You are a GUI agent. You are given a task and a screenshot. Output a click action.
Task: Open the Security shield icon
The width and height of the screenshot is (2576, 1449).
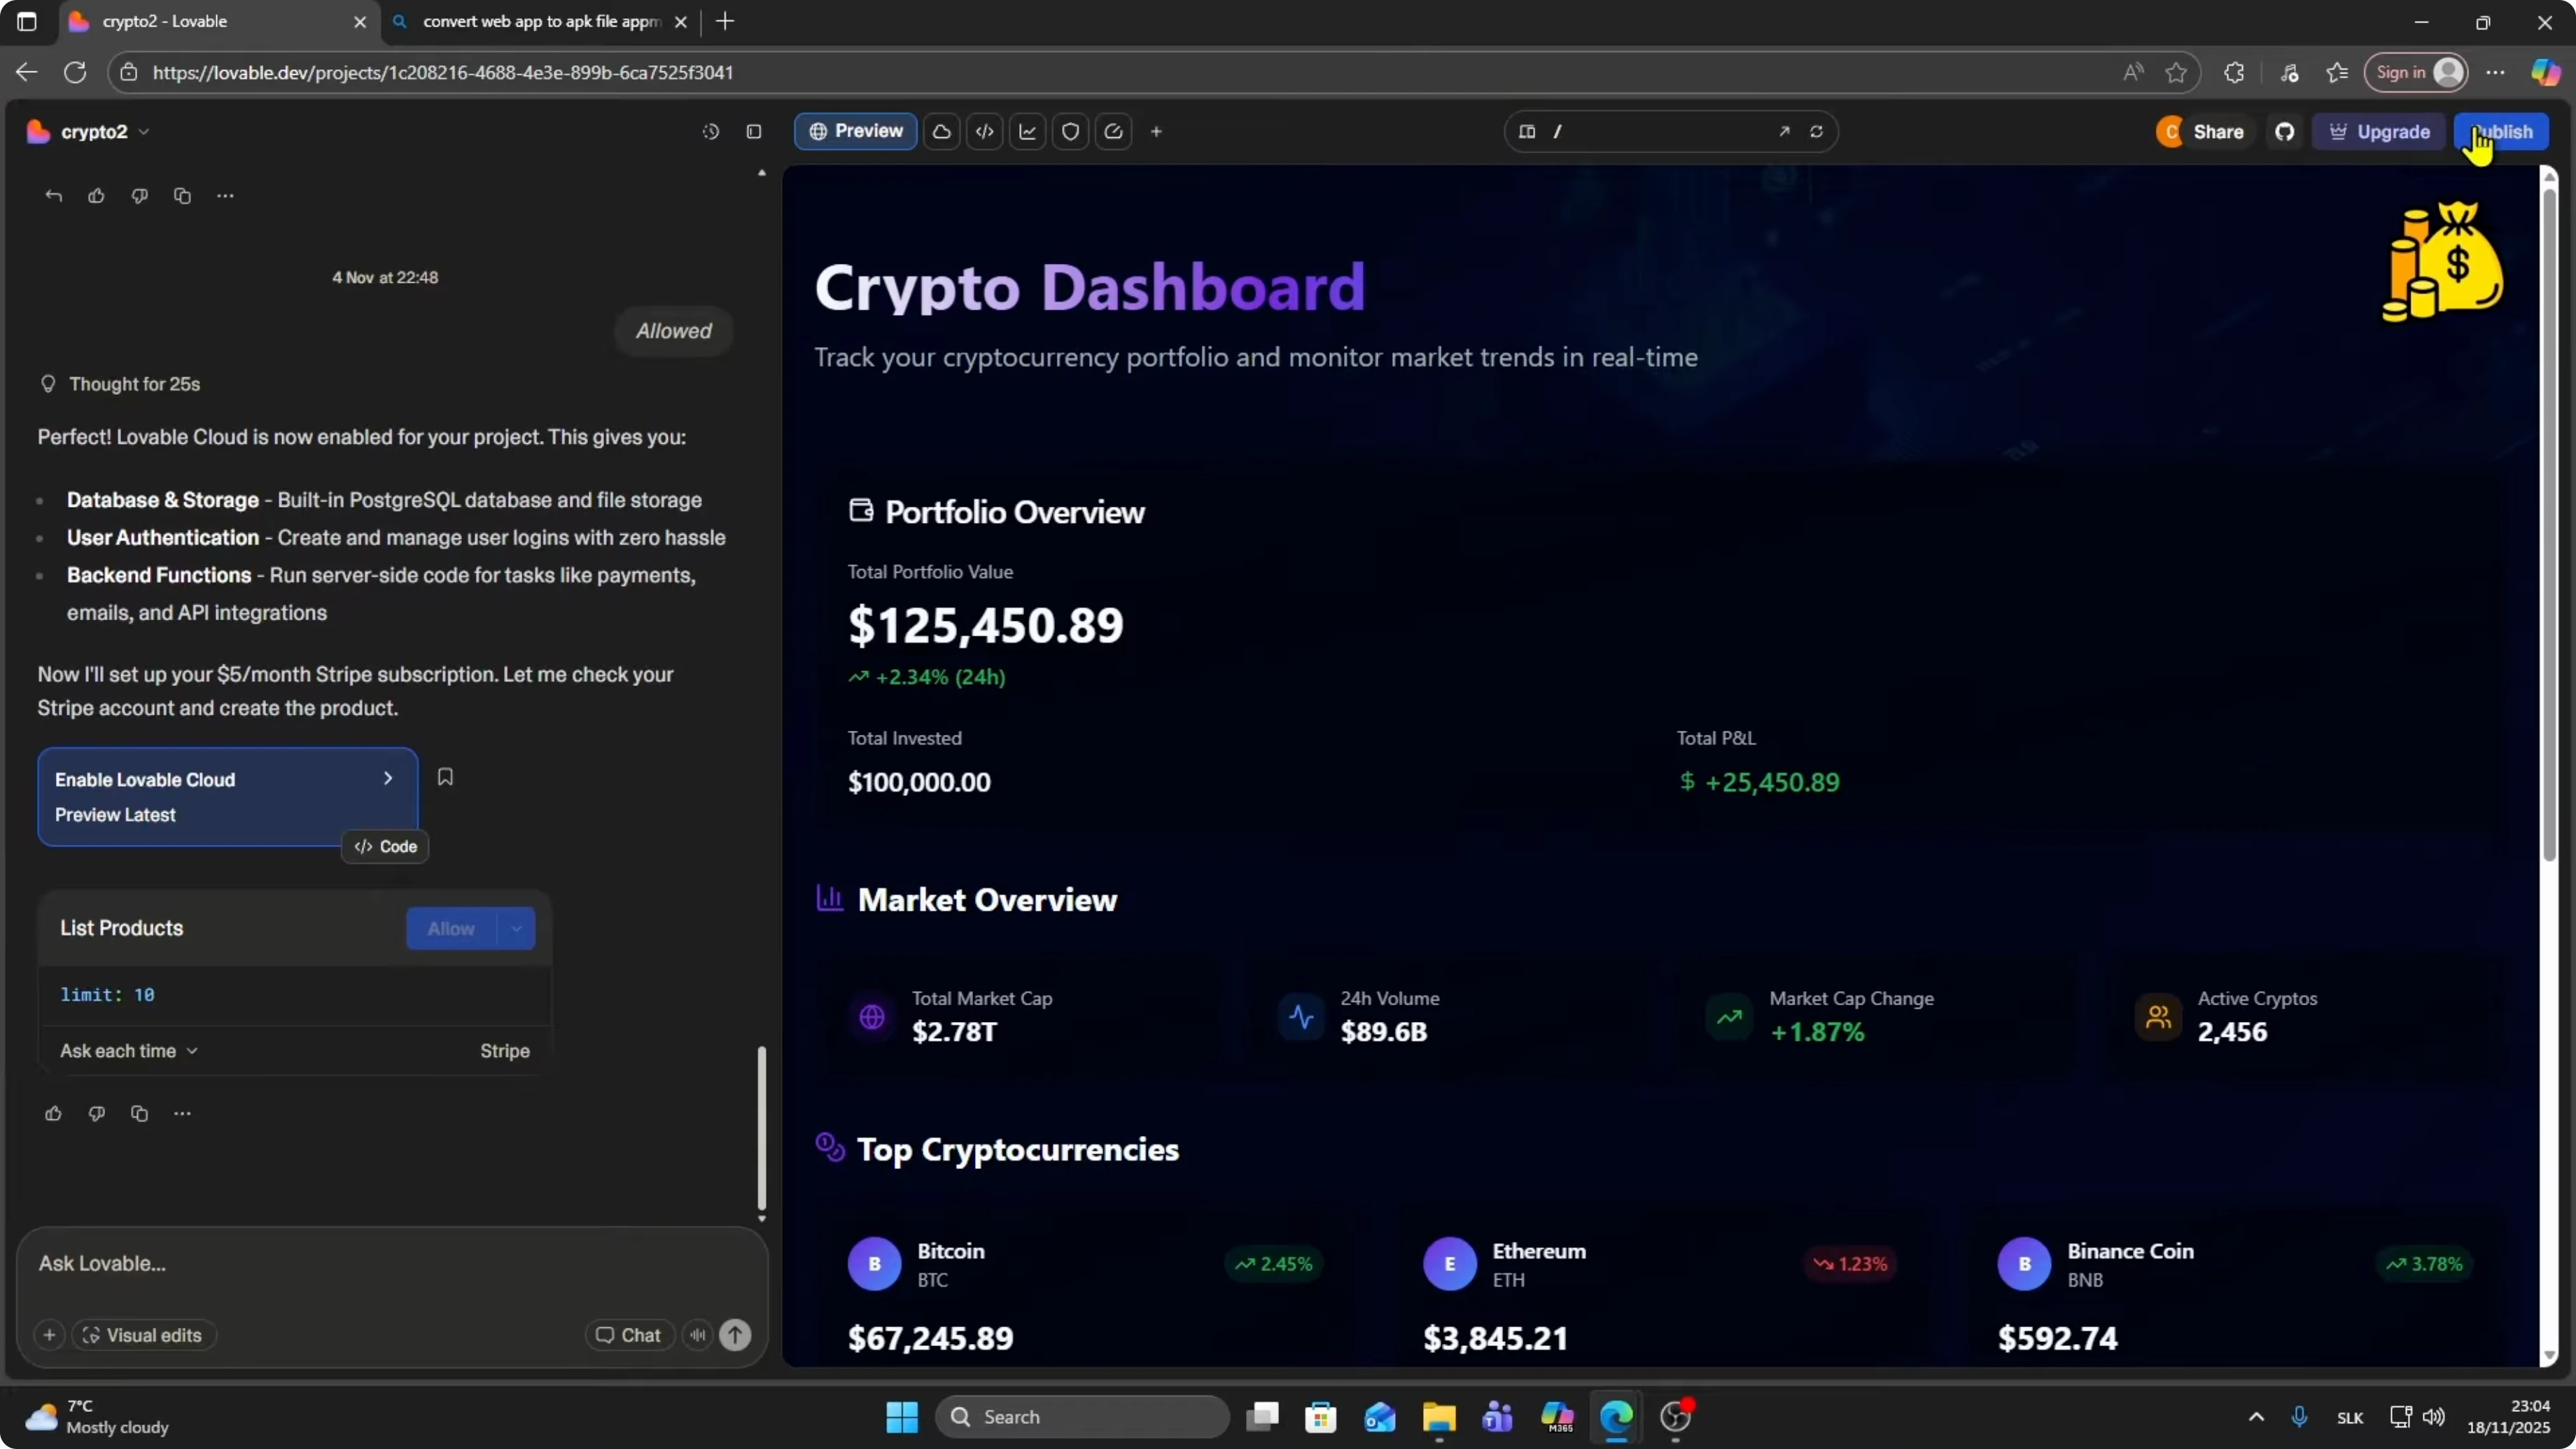pos(1070,131)
